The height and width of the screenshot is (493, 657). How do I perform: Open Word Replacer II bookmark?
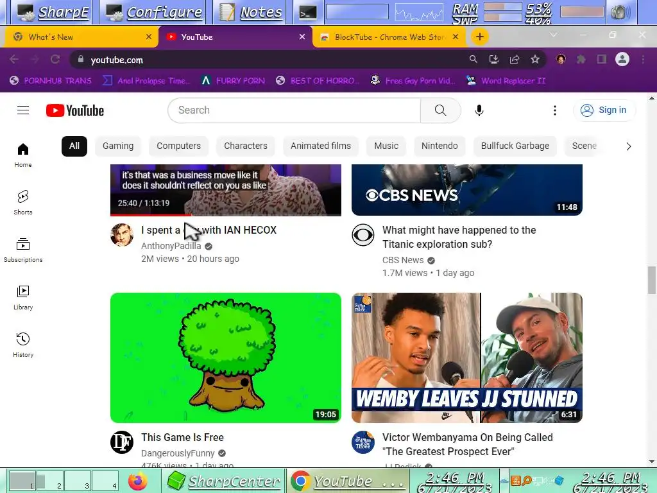click(506, 80)
